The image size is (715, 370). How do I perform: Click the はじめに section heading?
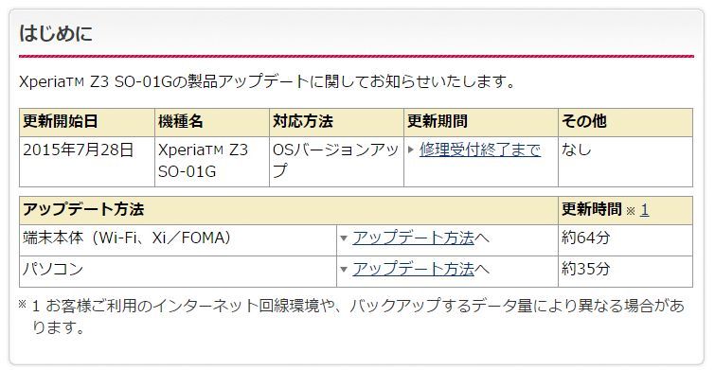pyautogui.click(x=56, y=34)
